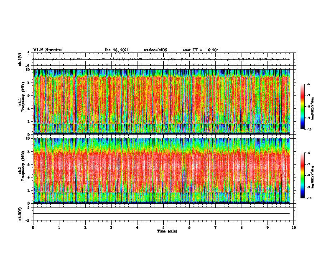Click the "8" kHz tick of ch.2 spectrogram
Viewport: 331px width, 255px height.
pyautogui.click(x=29, y=152)
